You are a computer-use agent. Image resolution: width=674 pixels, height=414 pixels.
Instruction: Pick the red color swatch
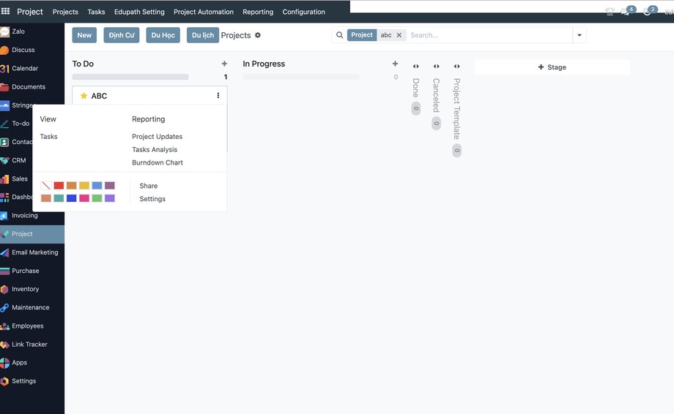click(x=59, y=185)
